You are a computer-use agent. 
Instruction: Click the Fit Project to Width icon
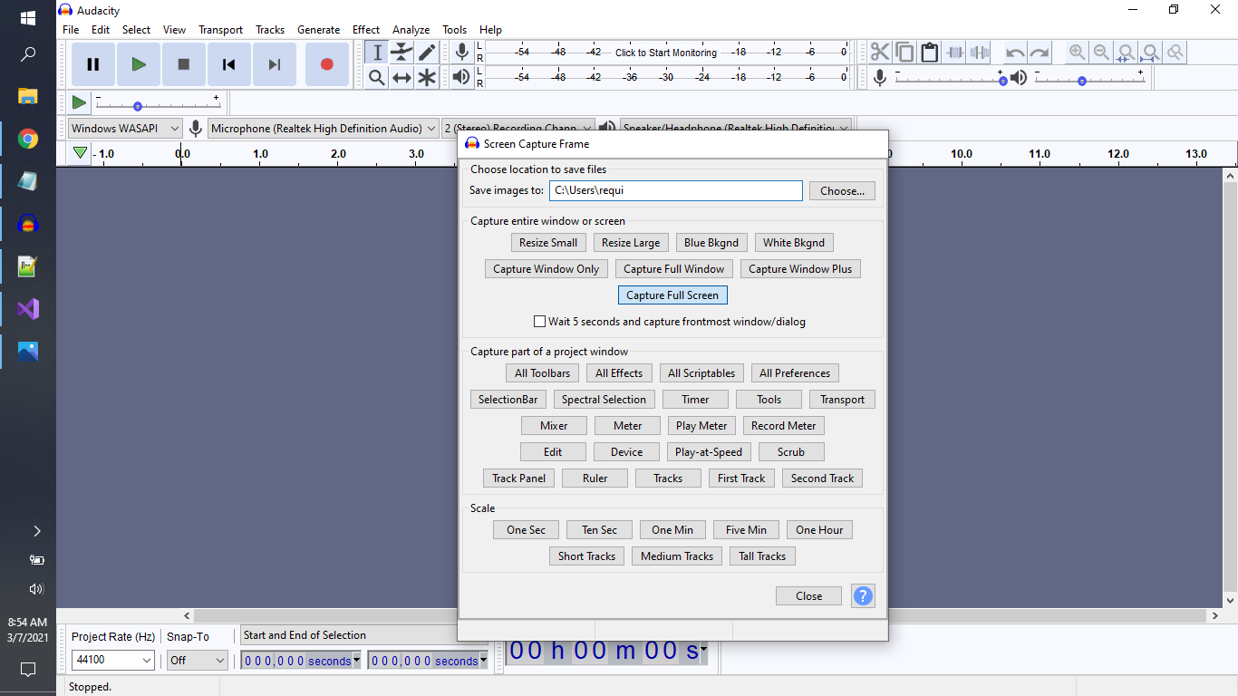point(1150,53)
